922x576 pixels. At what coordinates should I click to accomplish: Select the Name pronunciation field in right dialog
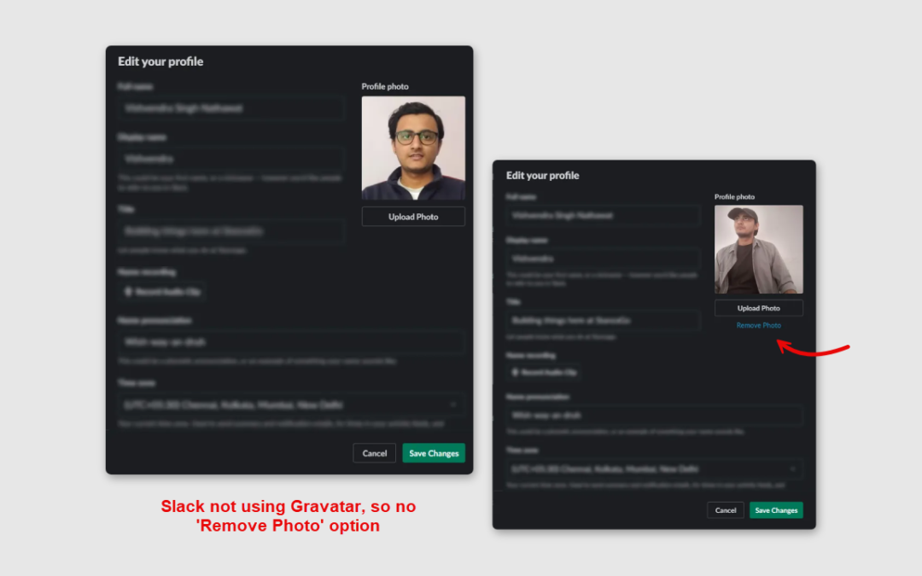(654, 415)
